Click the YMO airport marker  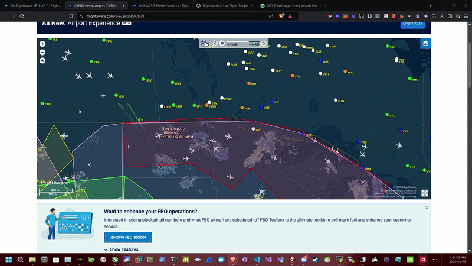click(409, 79)
